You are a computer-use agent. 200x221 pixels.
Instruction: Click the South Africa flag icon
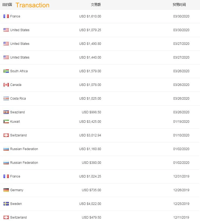[x=6, y=71]
